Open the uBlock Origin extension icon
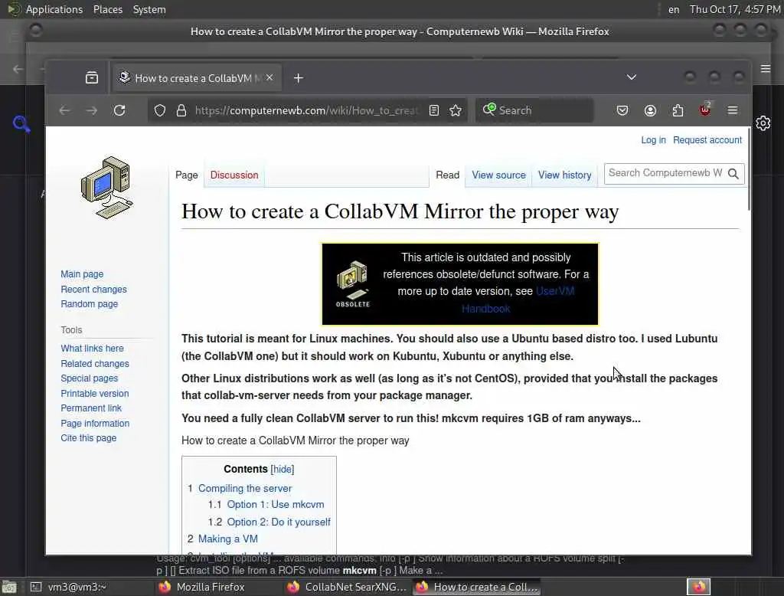 tap(705, 110)
